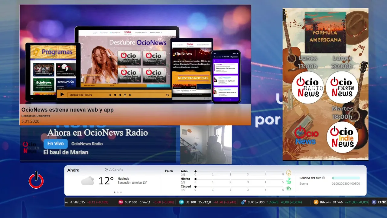Click the webcam room video thumbnail
The image size is (387, 218).
206,145
